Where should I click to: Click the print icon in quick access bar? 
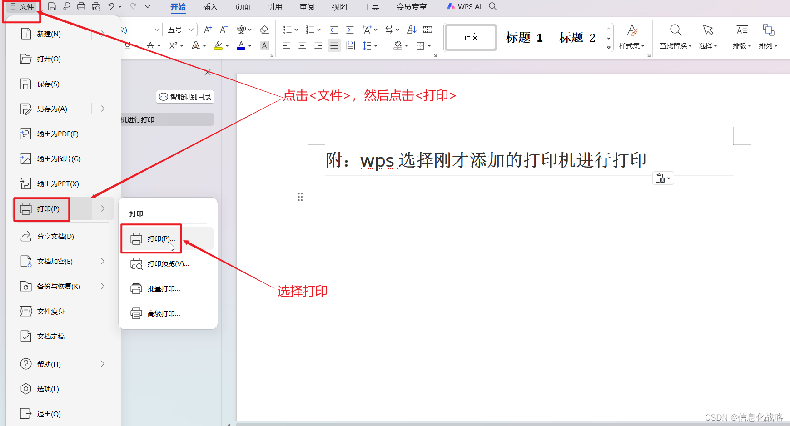[81, 7]
